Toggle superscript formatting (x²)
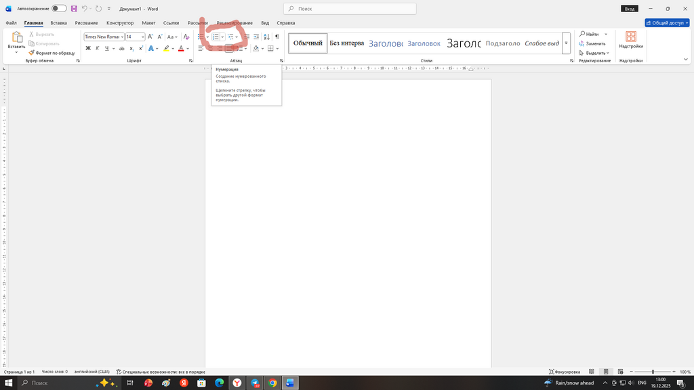Viewport: 694px width, 390px height. tap(140, 49)
